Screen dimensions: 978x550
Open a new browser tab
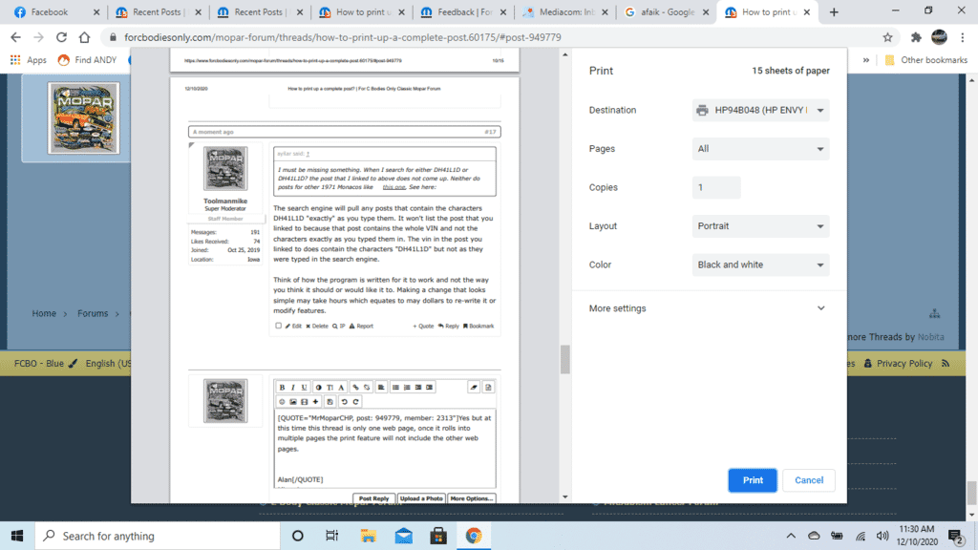point(834,12)
